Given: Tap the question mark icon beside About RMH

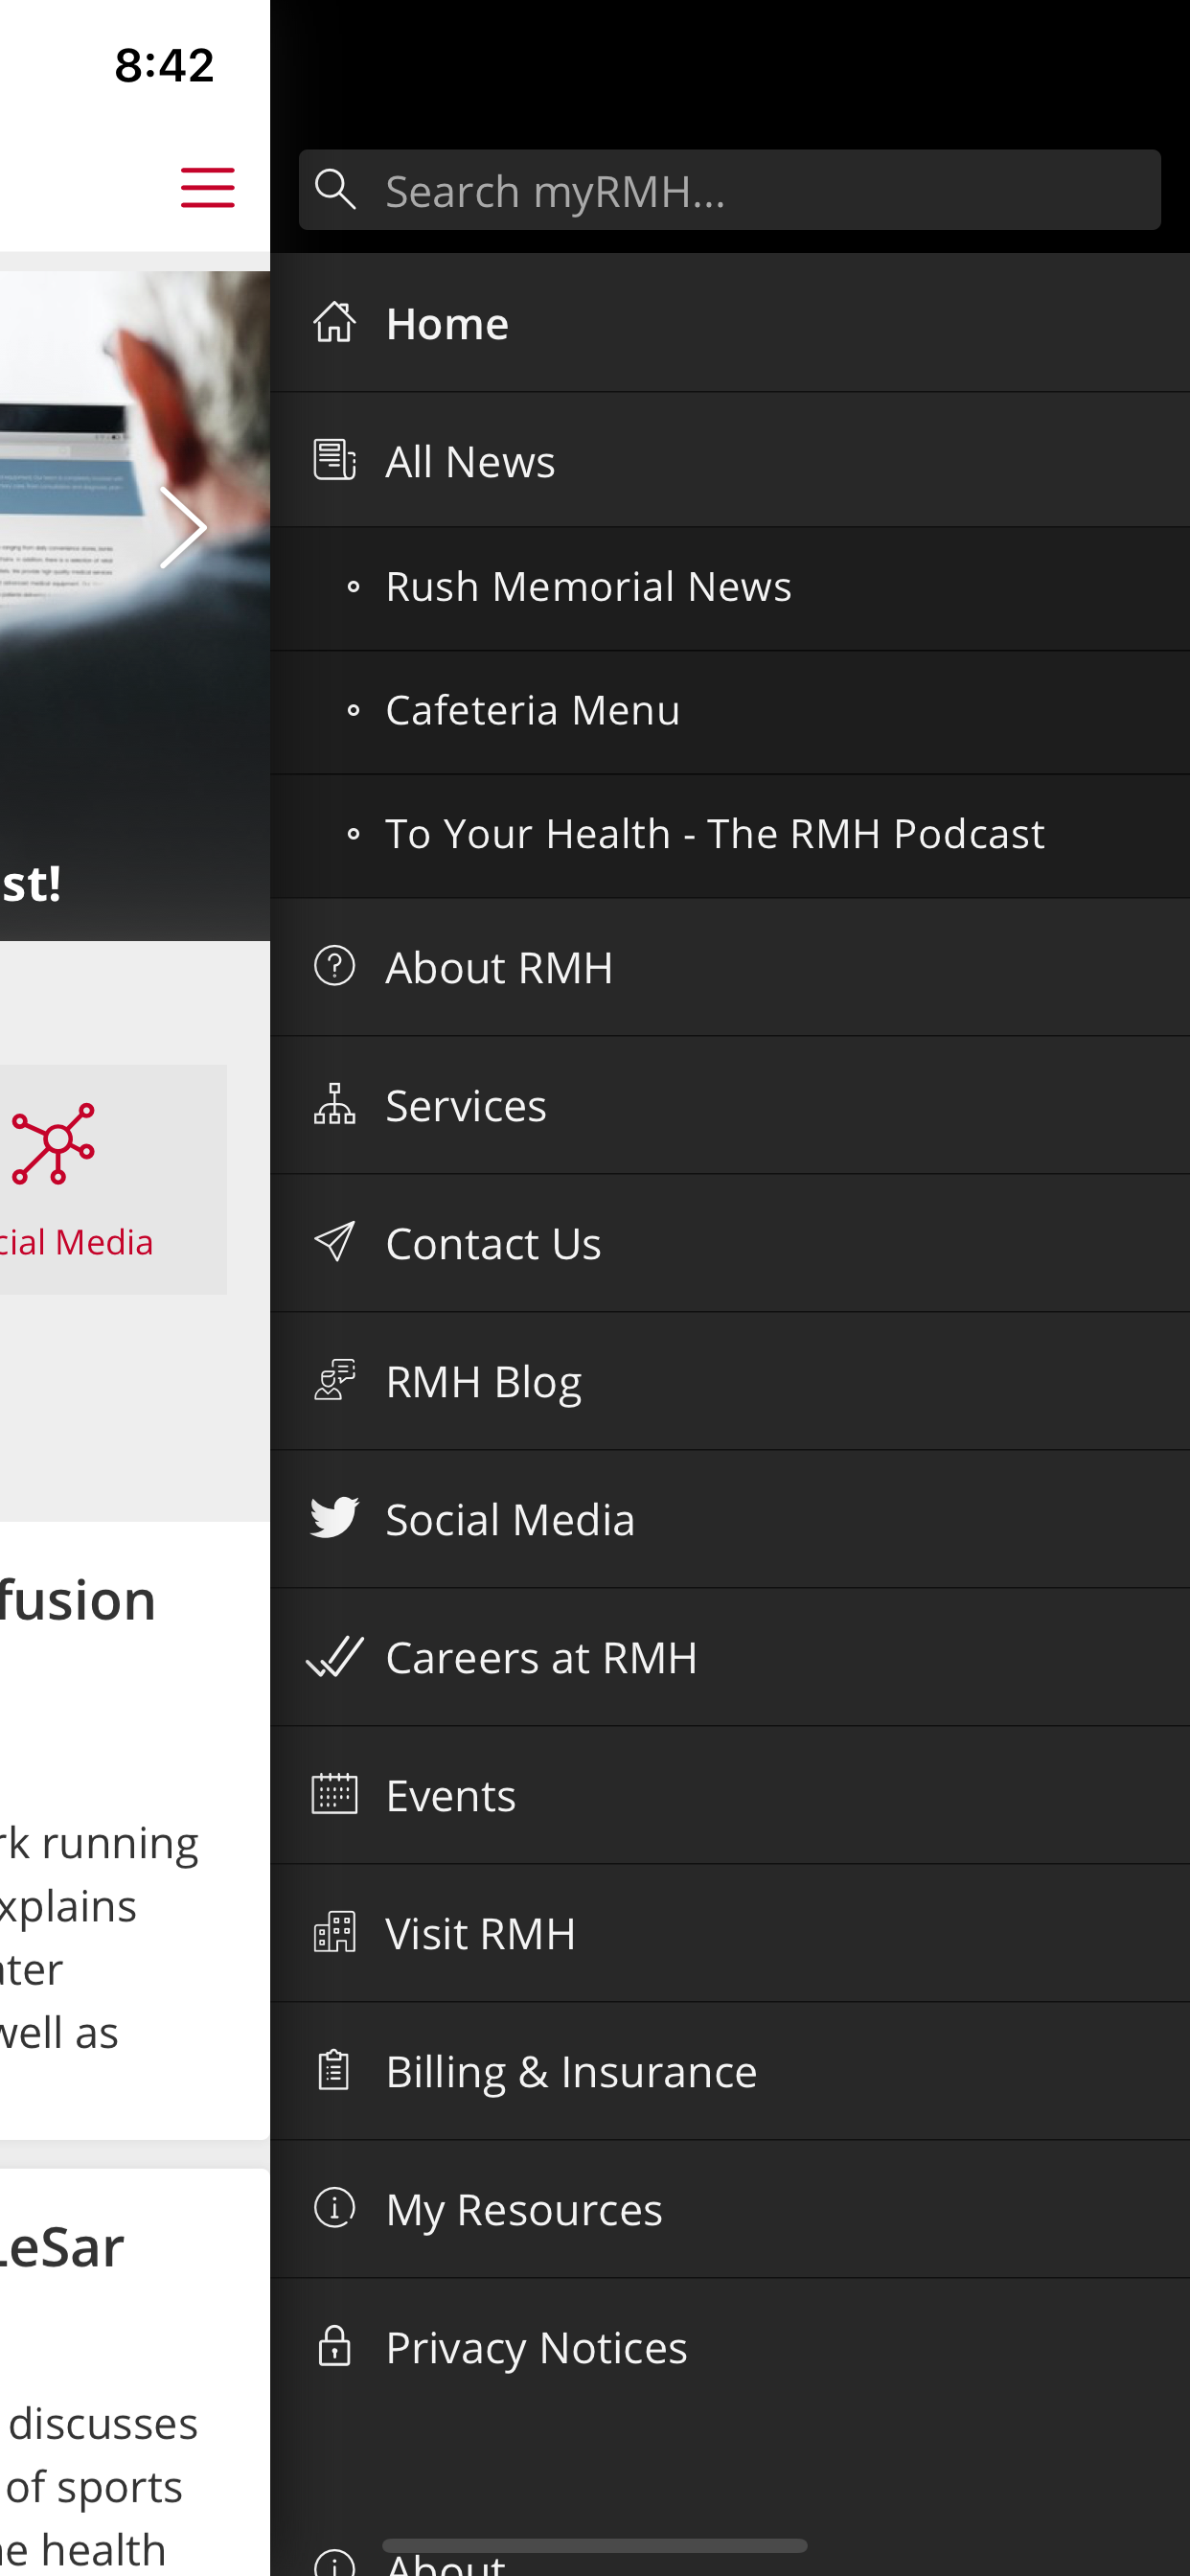Looking at the screenshot, I should point(334,966).
